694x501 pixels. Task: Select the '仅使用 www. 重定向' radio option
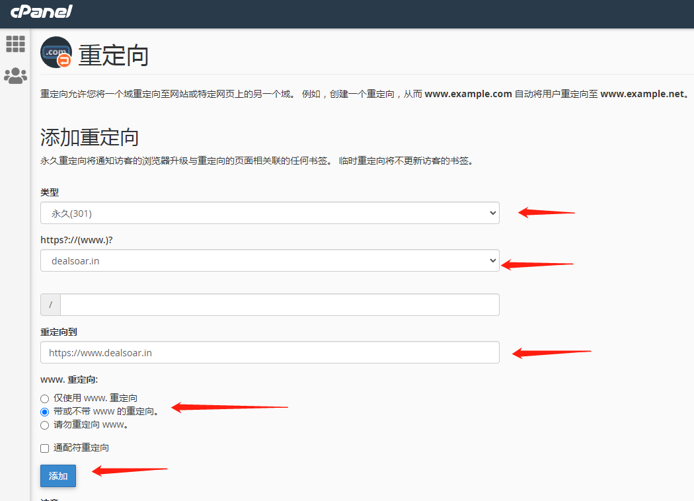coord(45,399)
